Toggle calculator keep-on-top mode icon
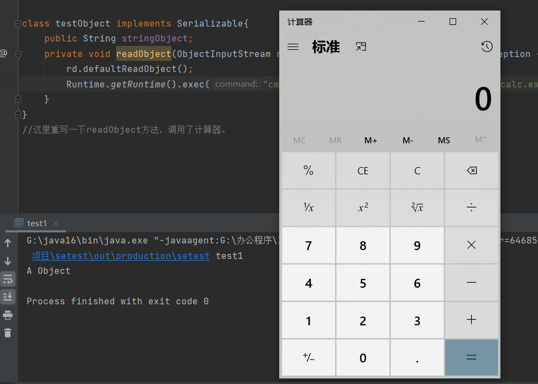Viewport: 538px width, 384px height. click(361, 47)
